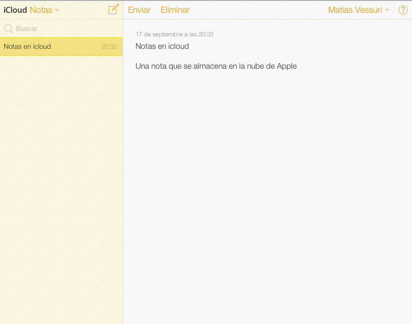412x324 pixels.
Task: Open the help question mark icon
Action: tap(403, 10)
